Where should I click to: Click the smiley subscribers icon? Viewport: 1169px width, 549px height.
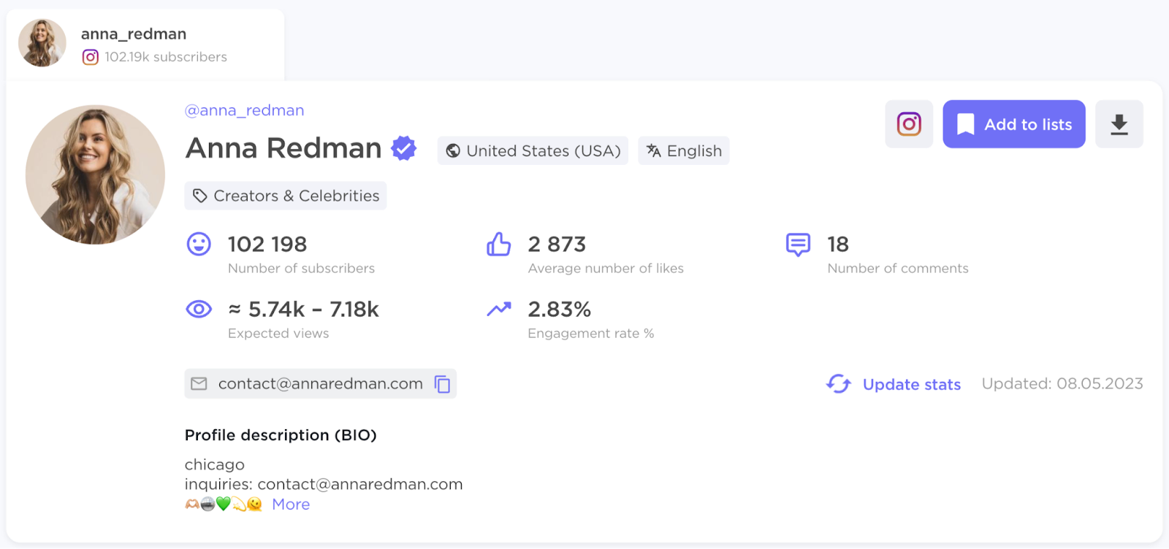click(x=199, y=244)
